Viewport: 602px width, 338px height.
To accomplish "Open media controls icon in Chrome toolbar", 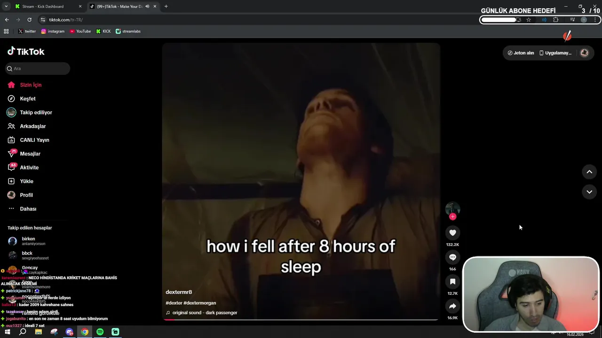I will coord(572,20).
